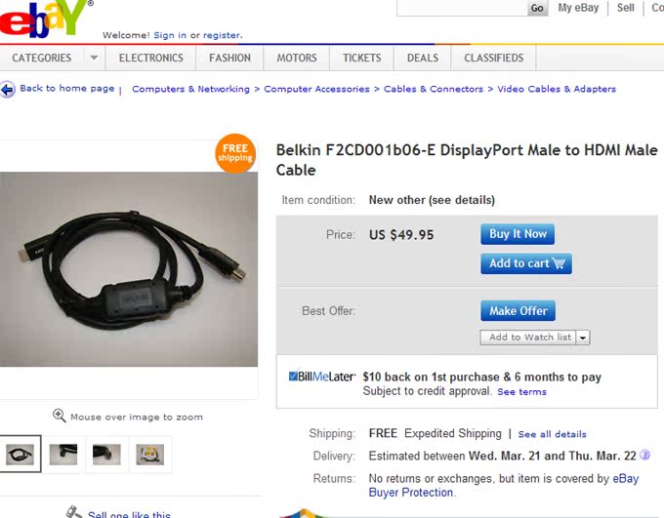Click the search input field
The width and height of the screenshot is (664, 518).
click(x=462, y=8)
